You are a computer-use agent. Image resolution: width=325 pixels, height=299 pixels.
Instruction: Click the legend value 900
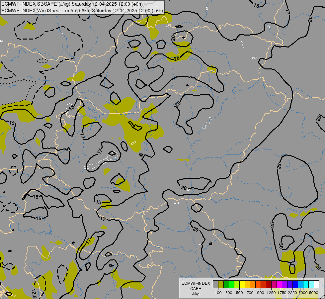[261, 293]
